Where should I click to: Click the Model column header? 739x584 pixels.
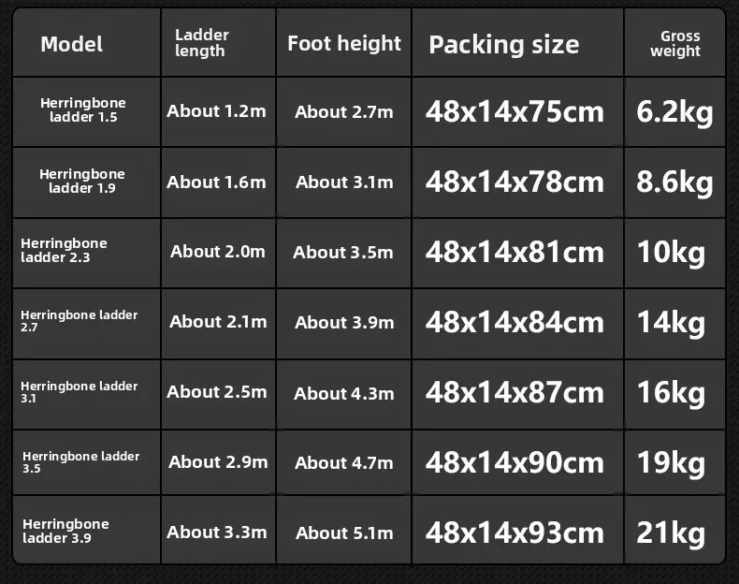pyautogui.click(x=87, y=42)
